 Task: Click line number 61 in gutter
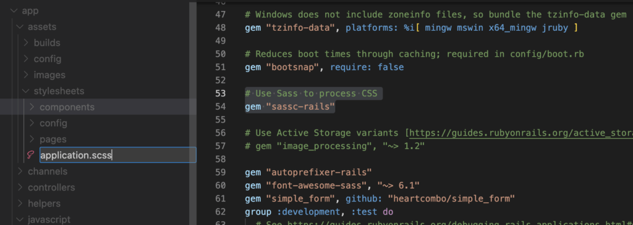coord(221,198)
